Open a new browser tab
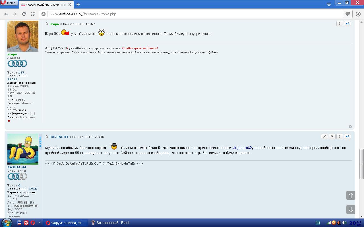This screenshot has width=364, height=227. 78,5
